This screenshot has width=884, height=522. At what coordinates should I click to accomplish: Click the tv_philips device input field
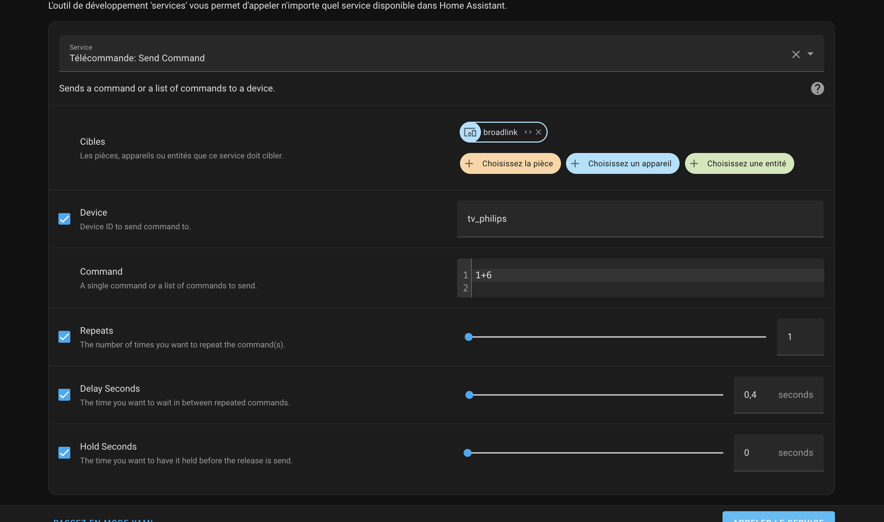tap(640, 219)
